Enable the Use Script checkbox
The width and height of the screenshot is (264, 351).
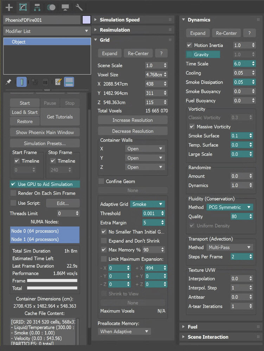point(13,203)
